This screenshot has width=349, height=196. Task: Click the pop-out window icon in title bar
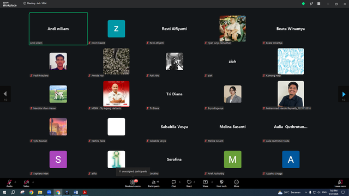pyautogui.click(x=311, y=4)
